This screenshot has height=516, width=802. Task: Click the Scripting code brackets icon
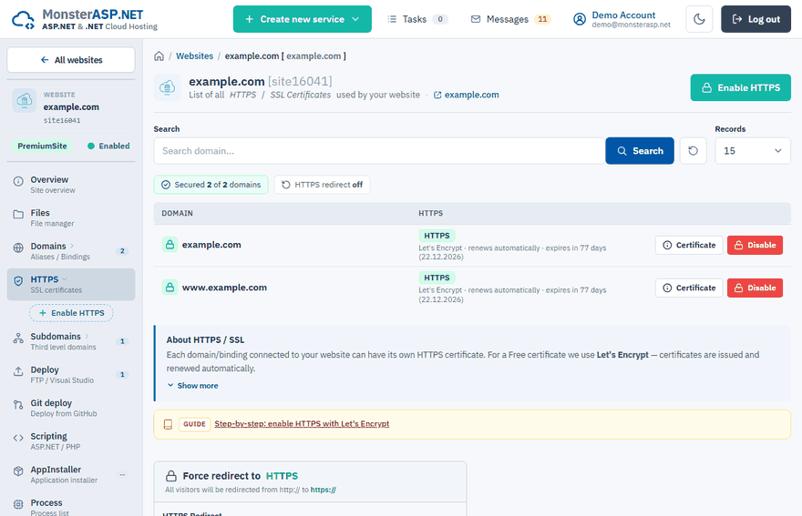click(x=18, y=438)
